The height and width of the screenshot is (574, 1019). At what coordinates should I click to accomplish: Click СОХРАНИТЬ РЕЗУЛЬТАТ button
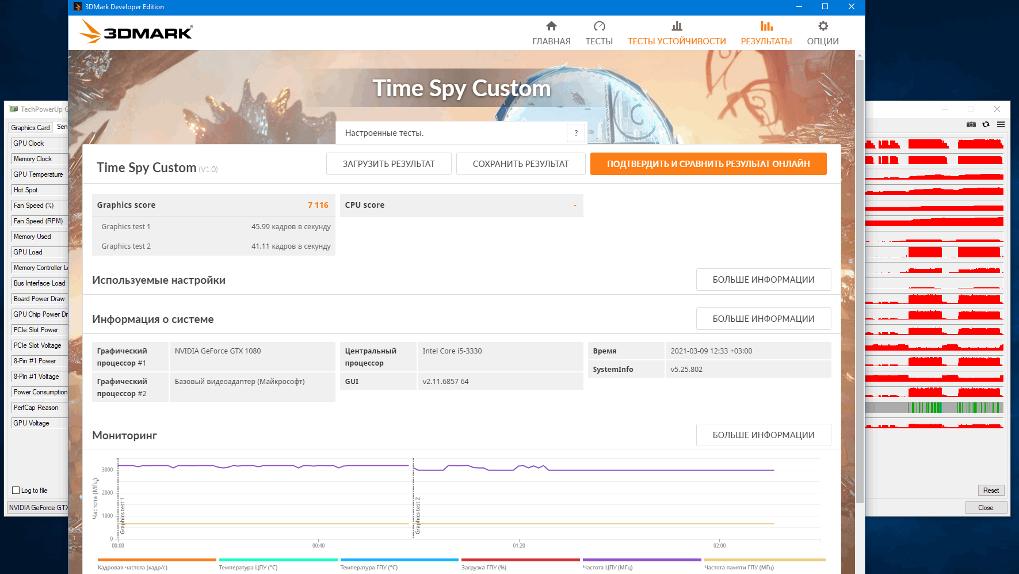pyautogui.click(x=521, y=164)
